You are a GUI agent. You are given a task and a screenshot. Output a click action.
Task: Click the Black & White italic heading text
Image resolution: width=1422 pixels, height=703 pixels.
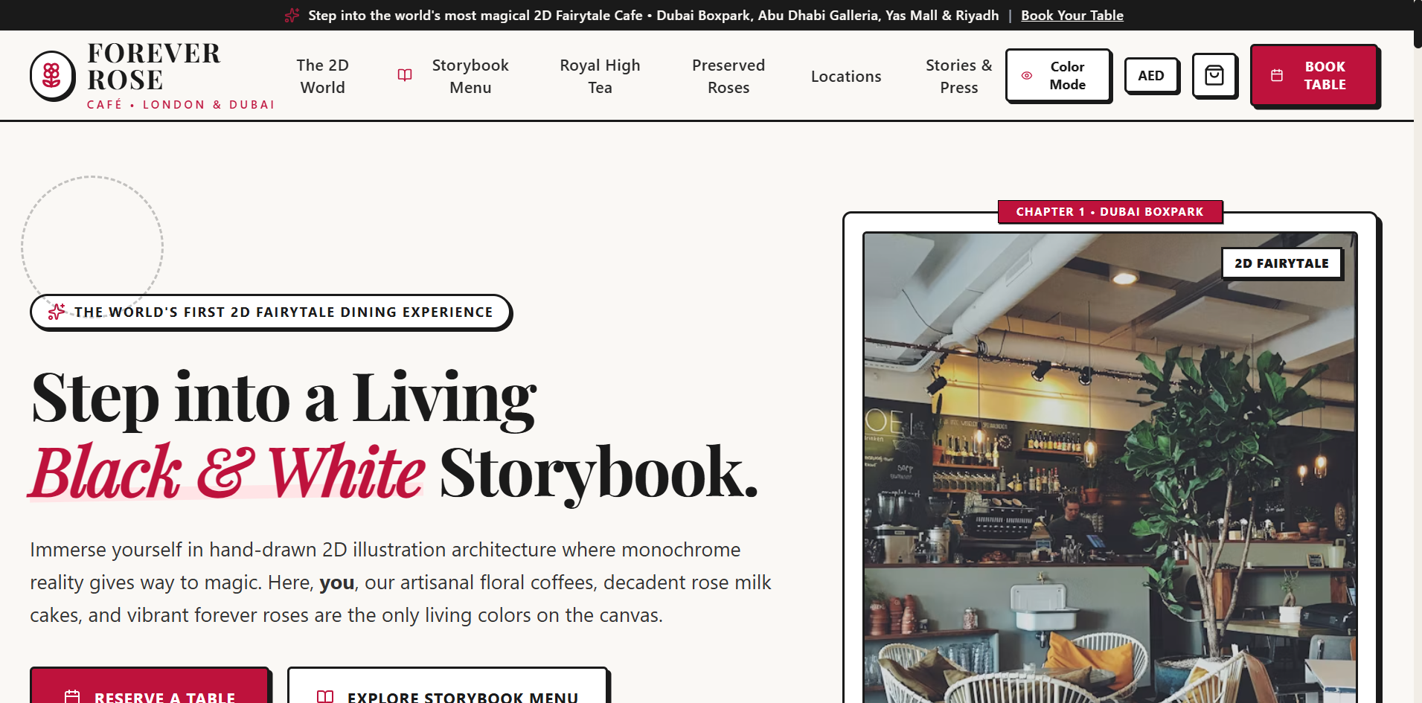pyautogui.click(x=228, y=472)
